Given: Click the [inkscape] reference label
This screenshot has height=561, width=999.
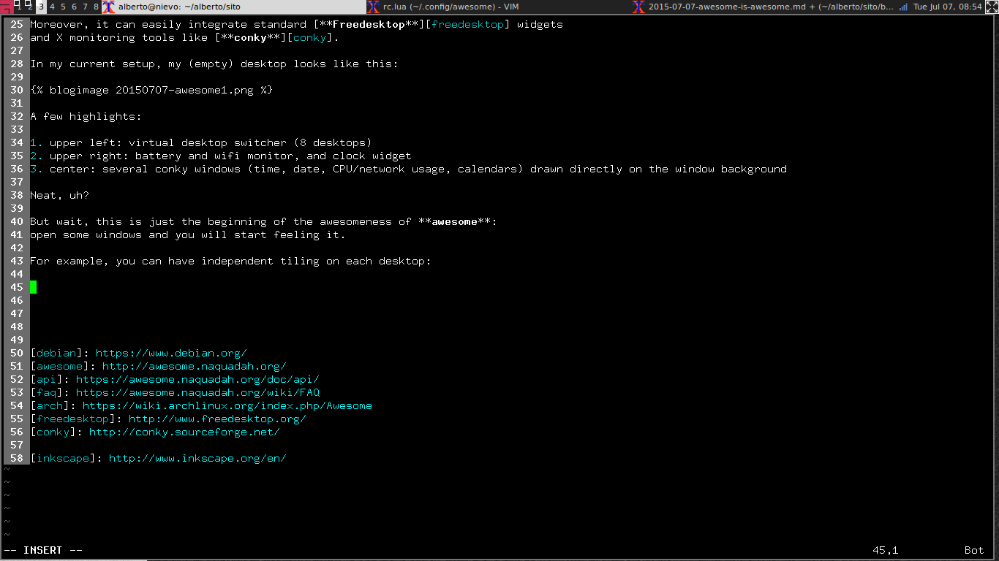Looking at the screenshot, I should pyautogui.click(x=63, y=458).
